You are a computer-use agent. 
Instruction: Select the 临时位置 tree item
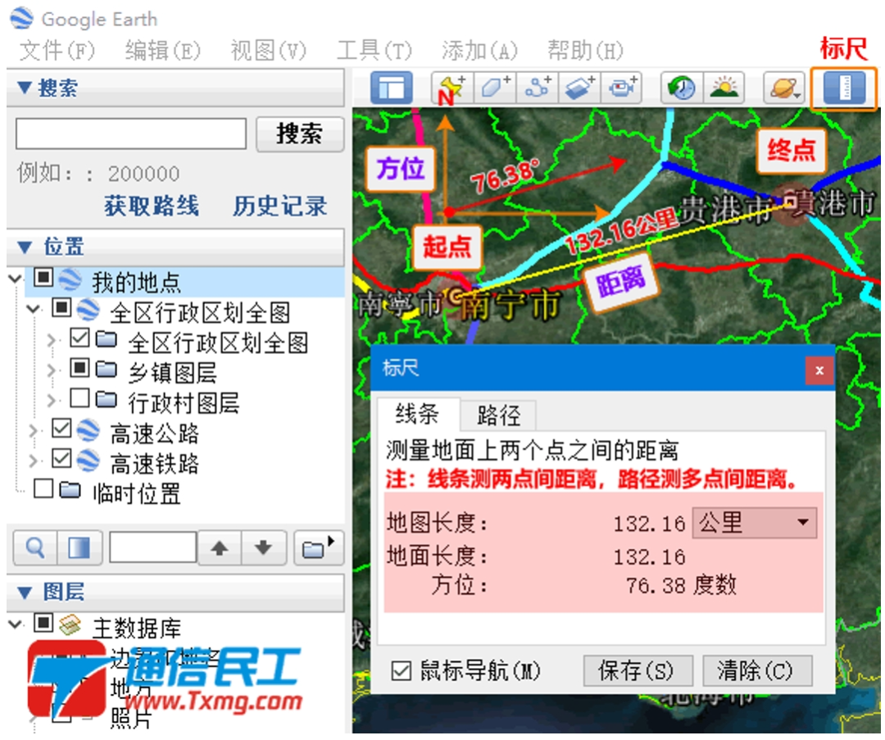point(136,493)
